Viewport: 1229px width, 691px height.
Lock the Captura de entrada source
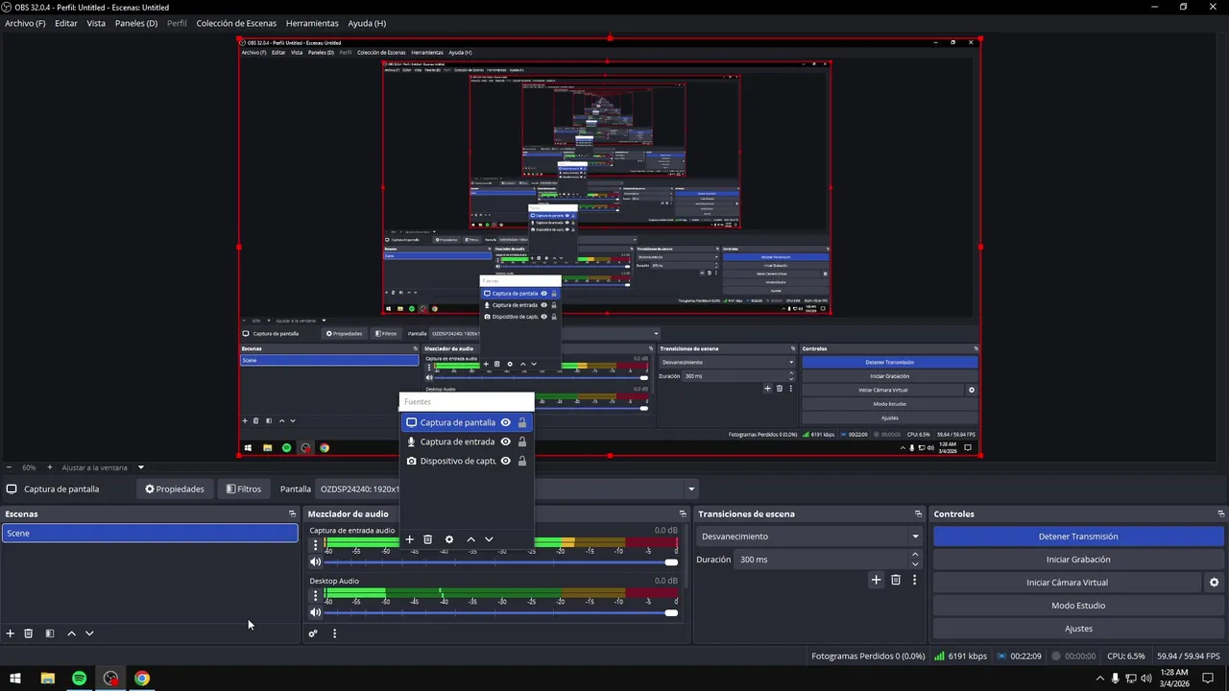(x=522, y=441)
